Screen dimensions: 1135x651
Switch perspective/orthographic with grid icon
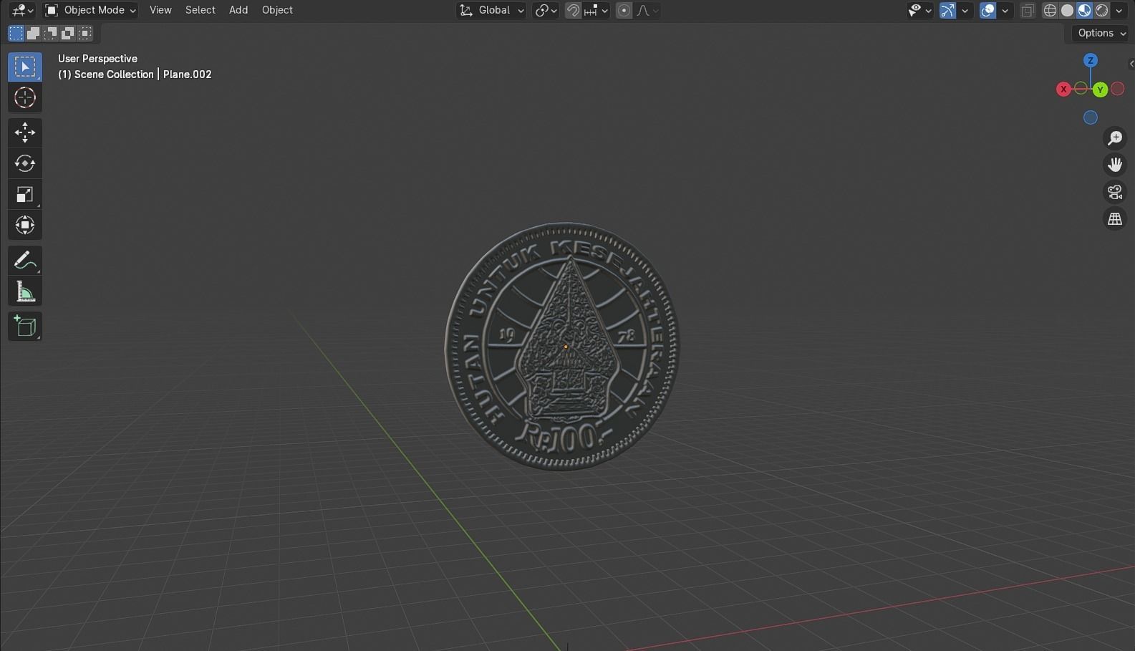1115,219
